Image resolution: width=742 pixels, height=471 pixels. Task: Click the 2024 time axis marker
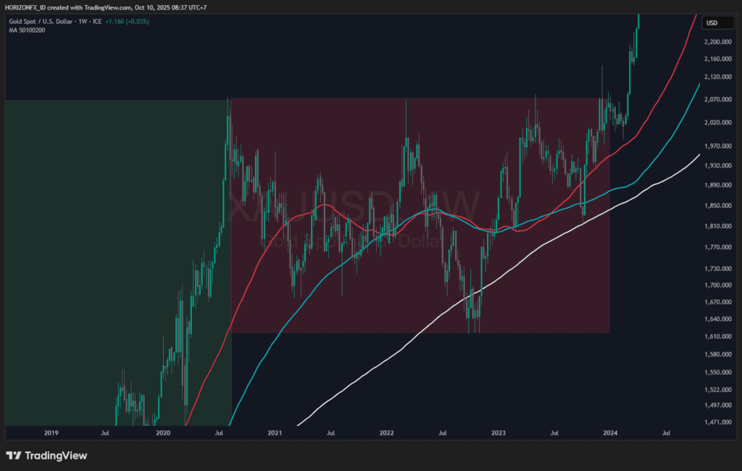coord(609,433)
